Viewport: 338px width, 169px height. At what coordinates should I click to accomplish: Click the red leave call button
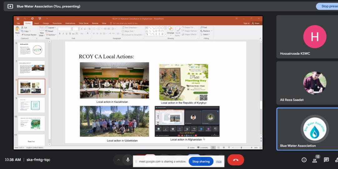(x=236, y=160)
